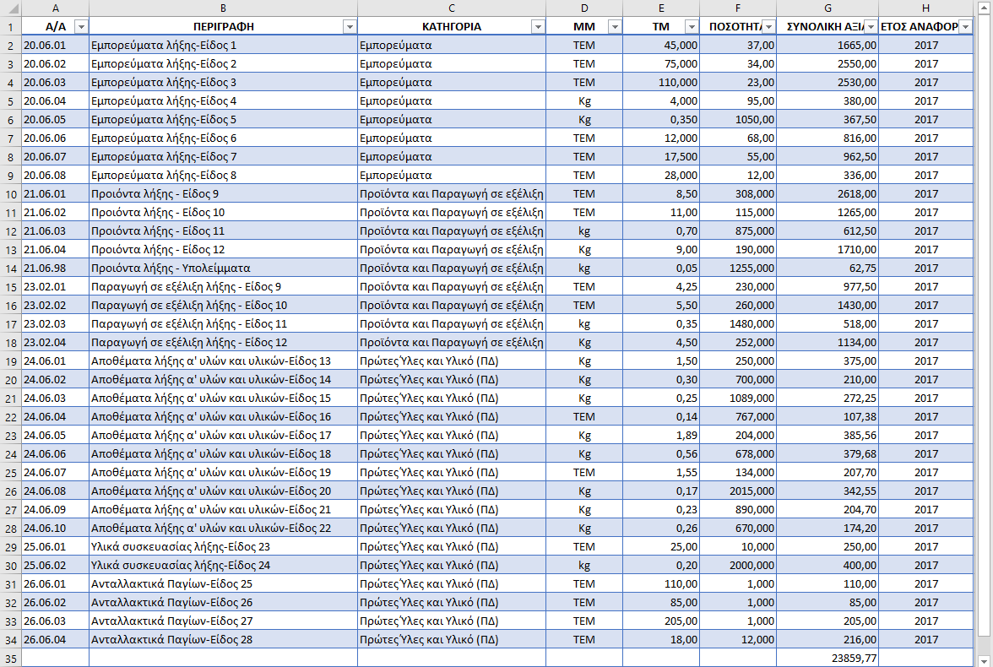Expand the ΠΟΣΟΤΗΤΑ filter dropdown

tap(768, 27)
